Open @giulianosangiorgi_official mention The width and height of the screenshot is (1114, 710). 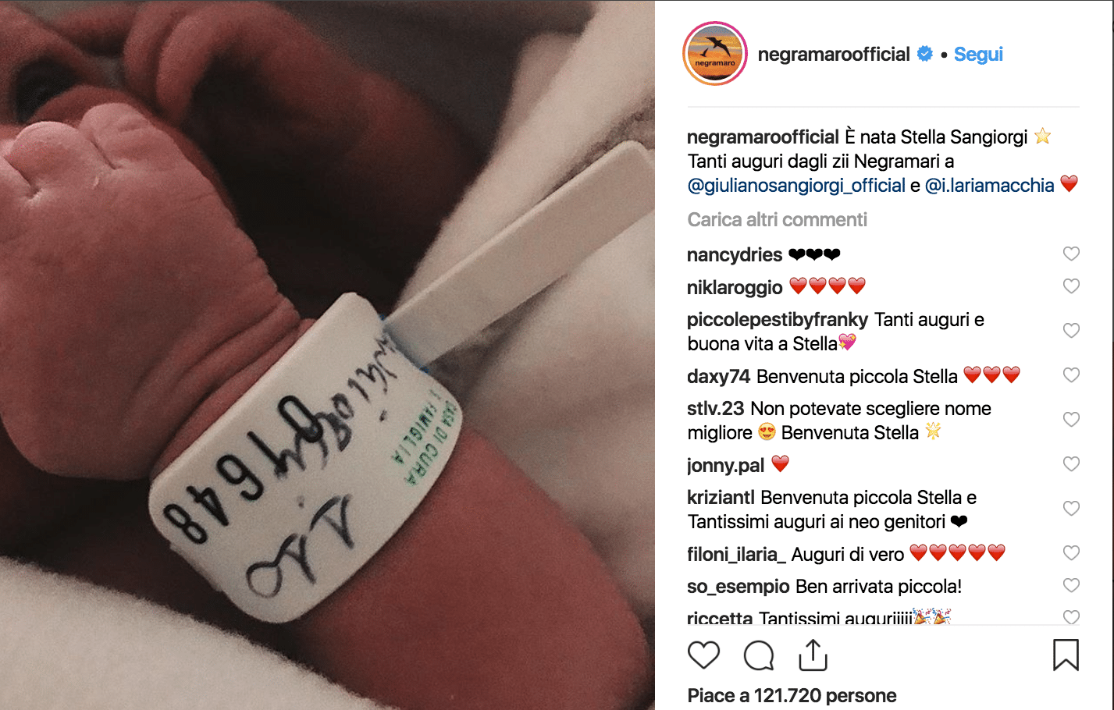796,186
